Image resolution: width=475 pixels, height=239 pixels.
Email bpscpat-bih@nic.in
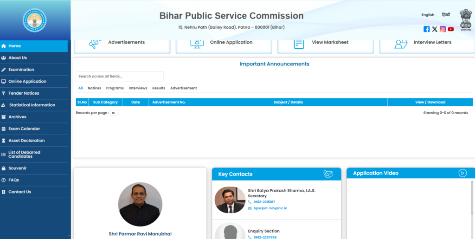click(x=270, y=208)
